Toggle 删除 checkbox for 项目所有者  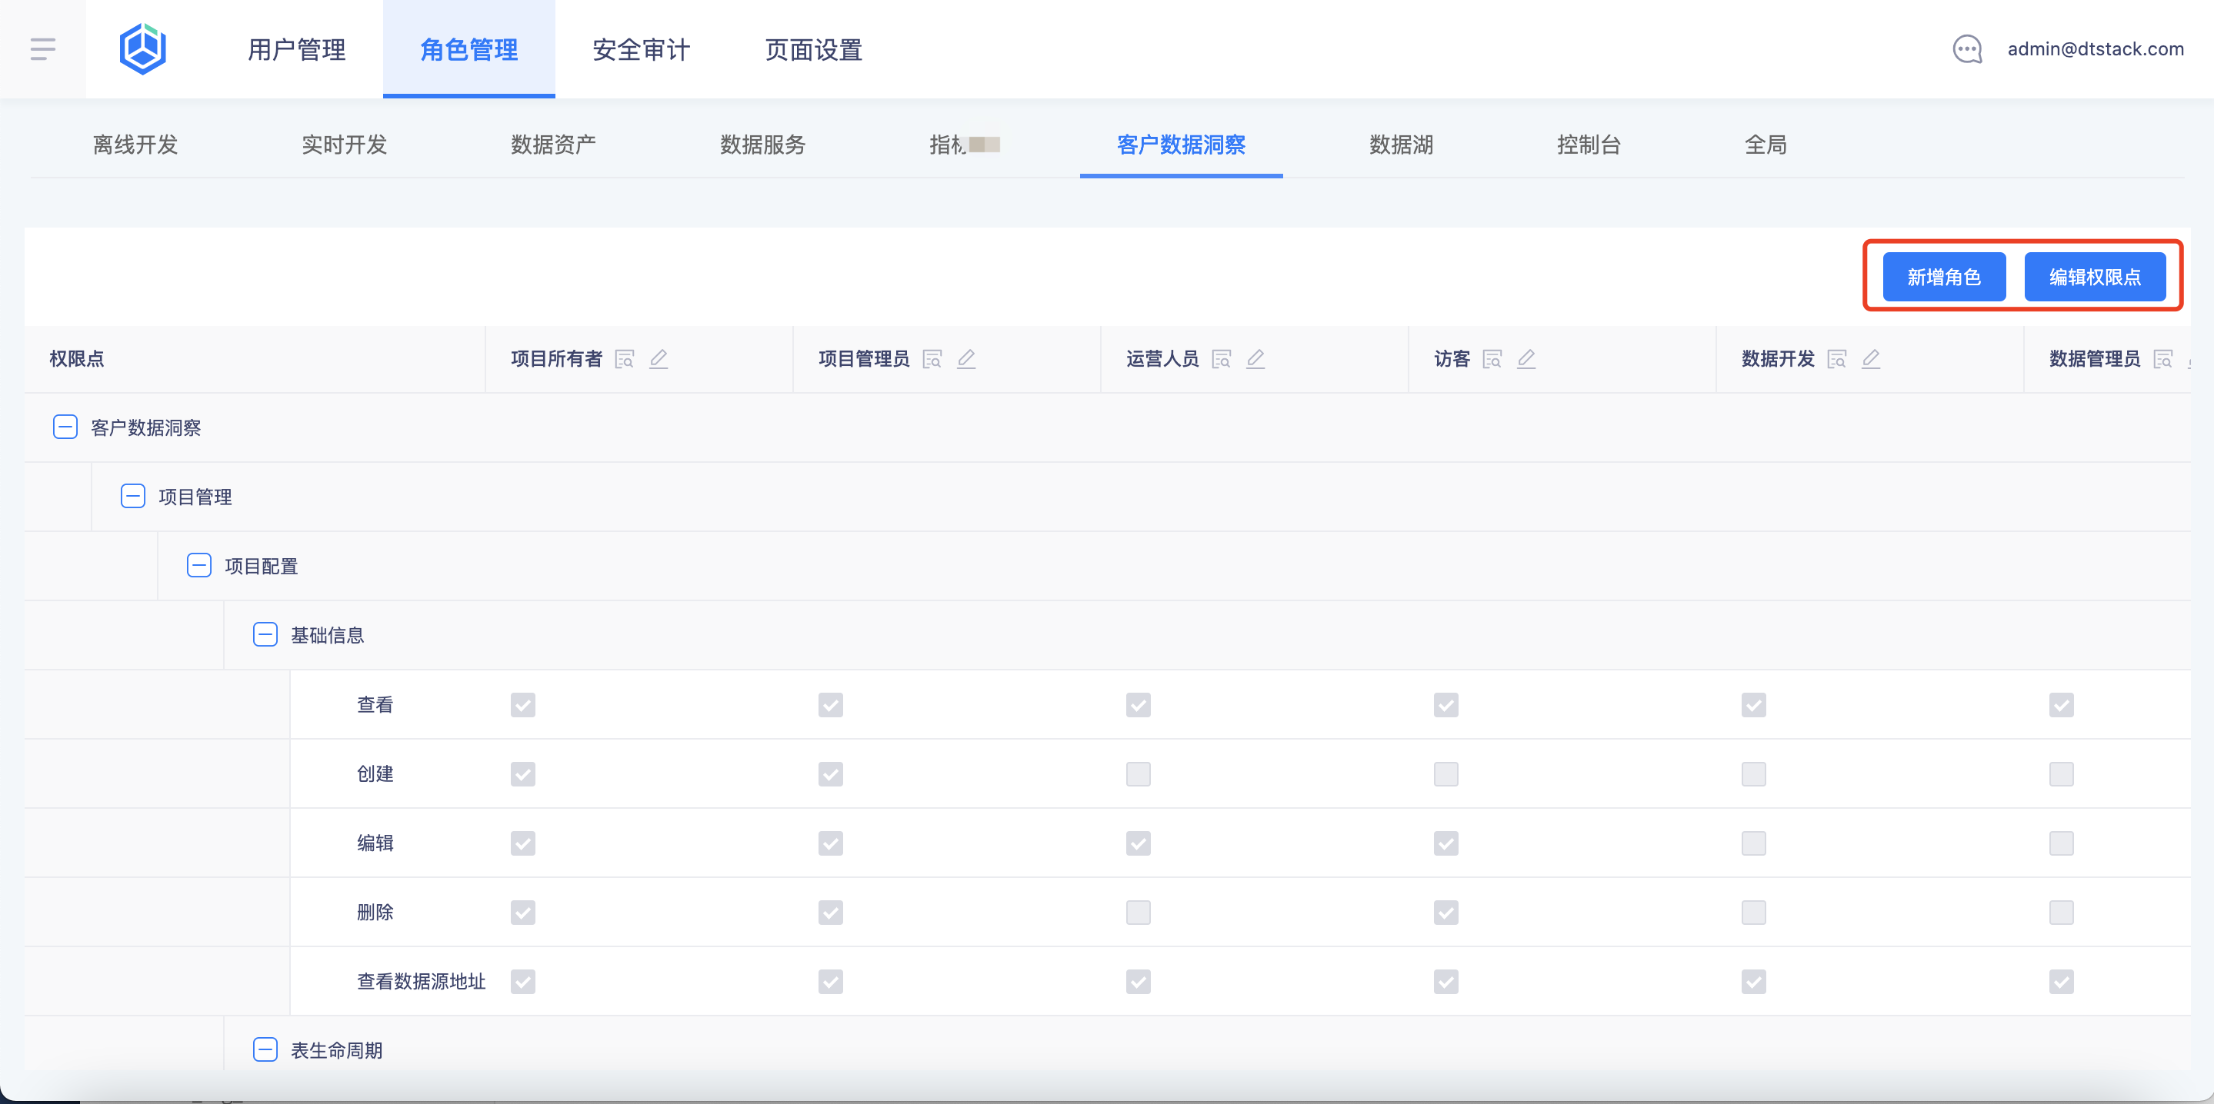[522, 913]
